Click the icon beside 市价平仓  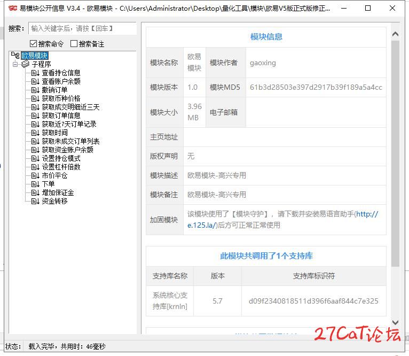point(35,176)
